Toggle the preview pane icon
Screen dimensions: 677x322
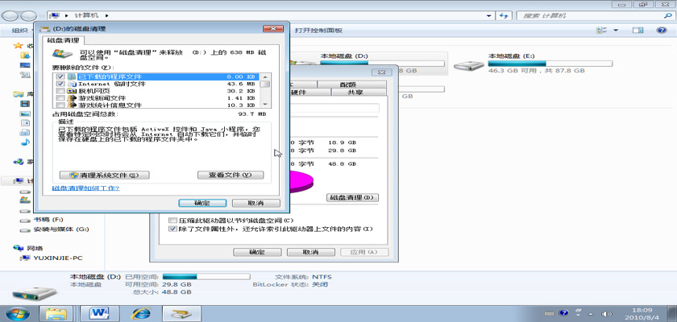coord(637,30)
